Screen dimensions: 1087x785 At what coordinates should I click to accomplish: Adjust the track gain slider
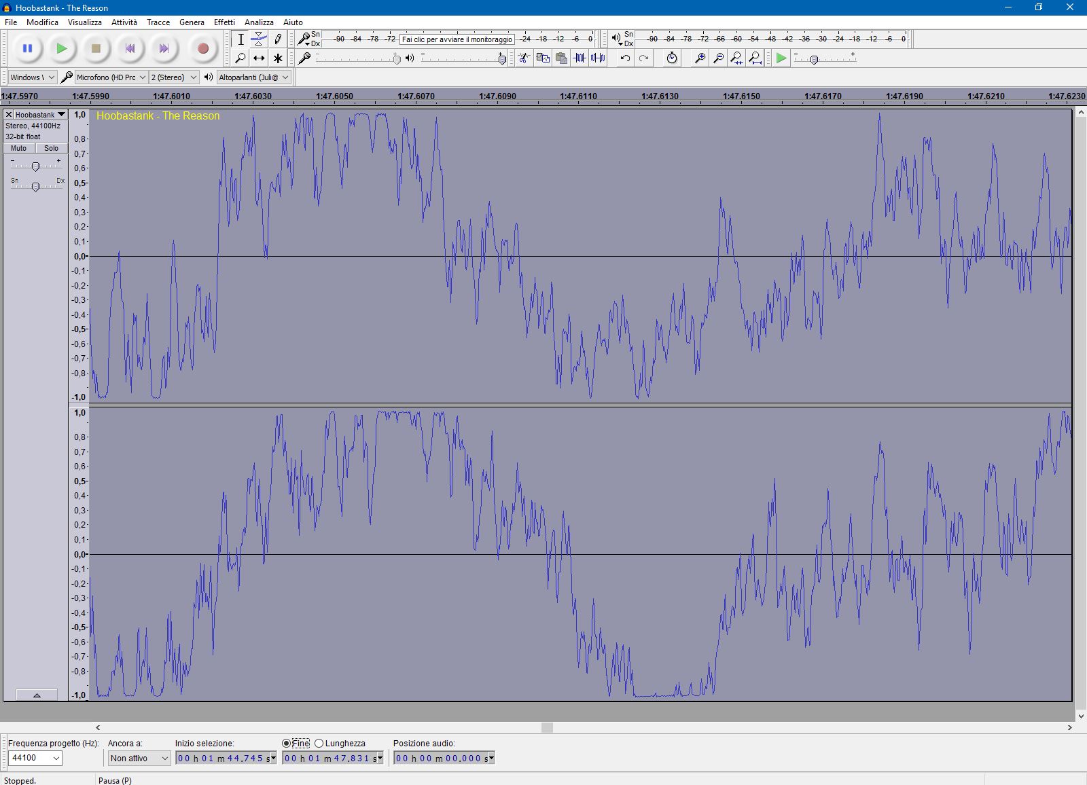[x=35, y=166]
